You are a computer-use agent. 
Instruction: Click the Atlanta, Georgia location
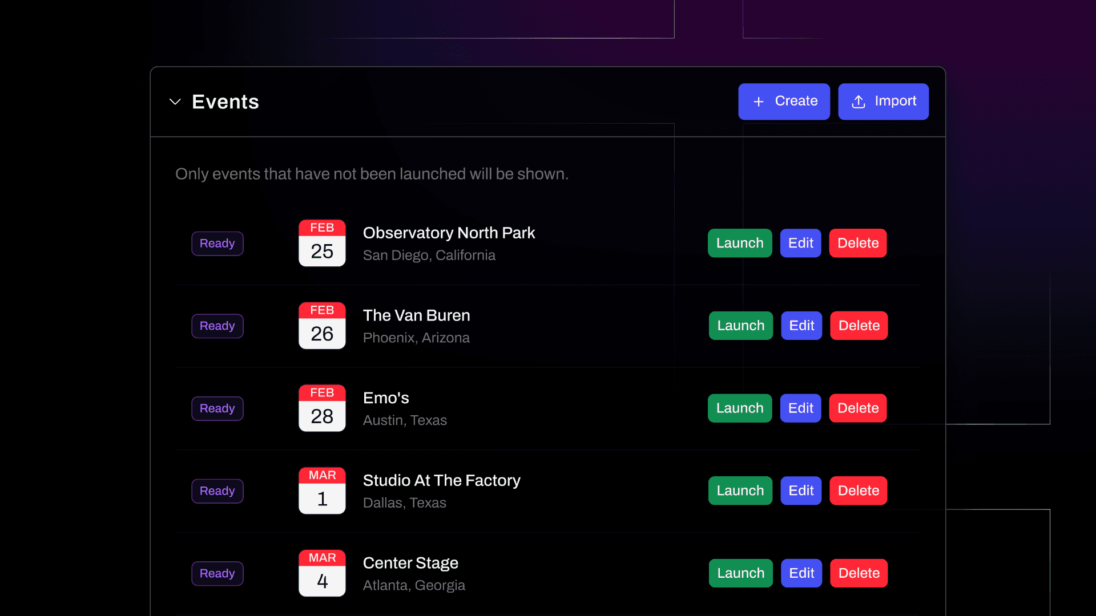click(414, 585)
